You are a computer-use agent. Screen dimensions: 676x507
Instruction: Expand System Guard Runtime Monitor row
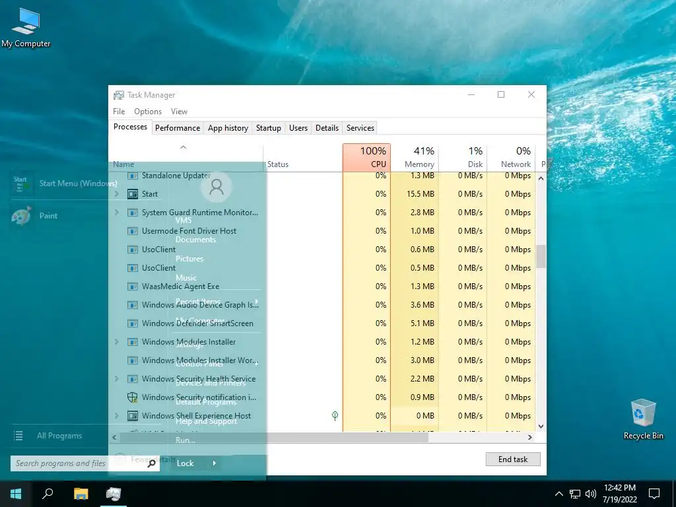[x=116, y=213]
